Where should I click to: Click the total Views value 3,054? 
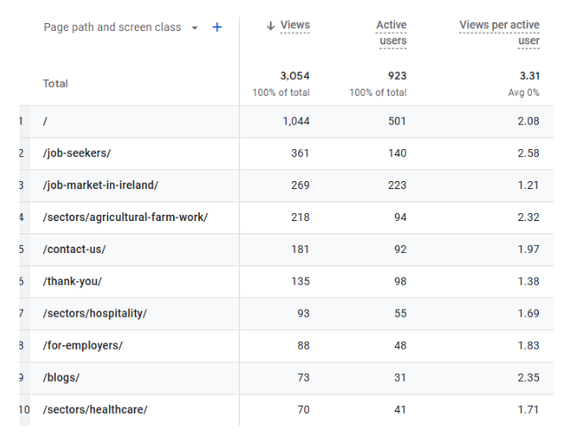pyautogui.click(x=295, y=76)
